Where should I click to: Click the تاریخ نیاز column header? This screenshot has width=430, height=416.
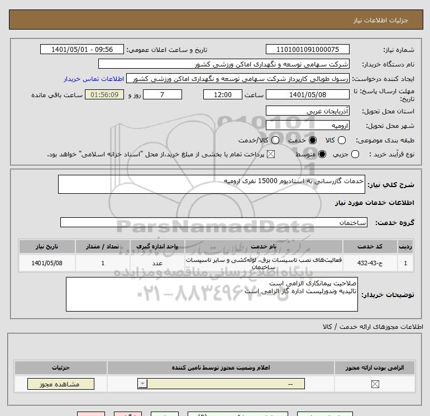(47, 246)
